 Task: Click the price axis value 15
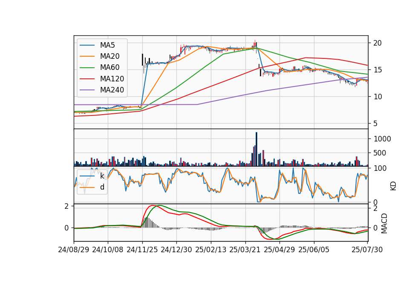[377, 70]
